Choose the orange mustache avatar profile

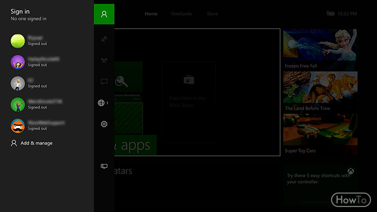(18, 126)
